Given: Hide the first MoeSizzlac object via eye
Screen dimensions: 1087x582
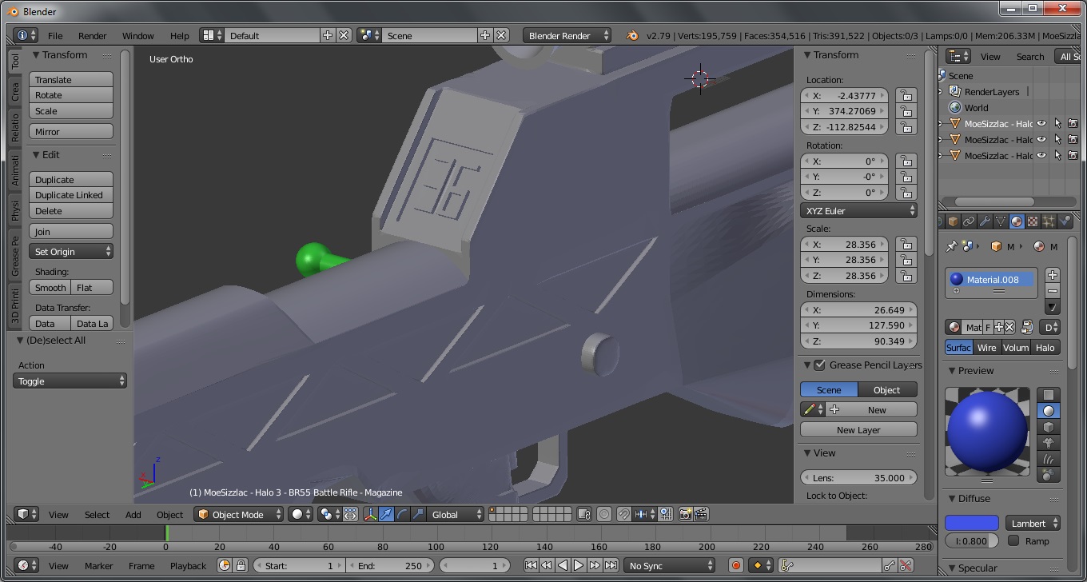Looking at the screenshot, I should pyautogui.click(x=1041, y=124).
